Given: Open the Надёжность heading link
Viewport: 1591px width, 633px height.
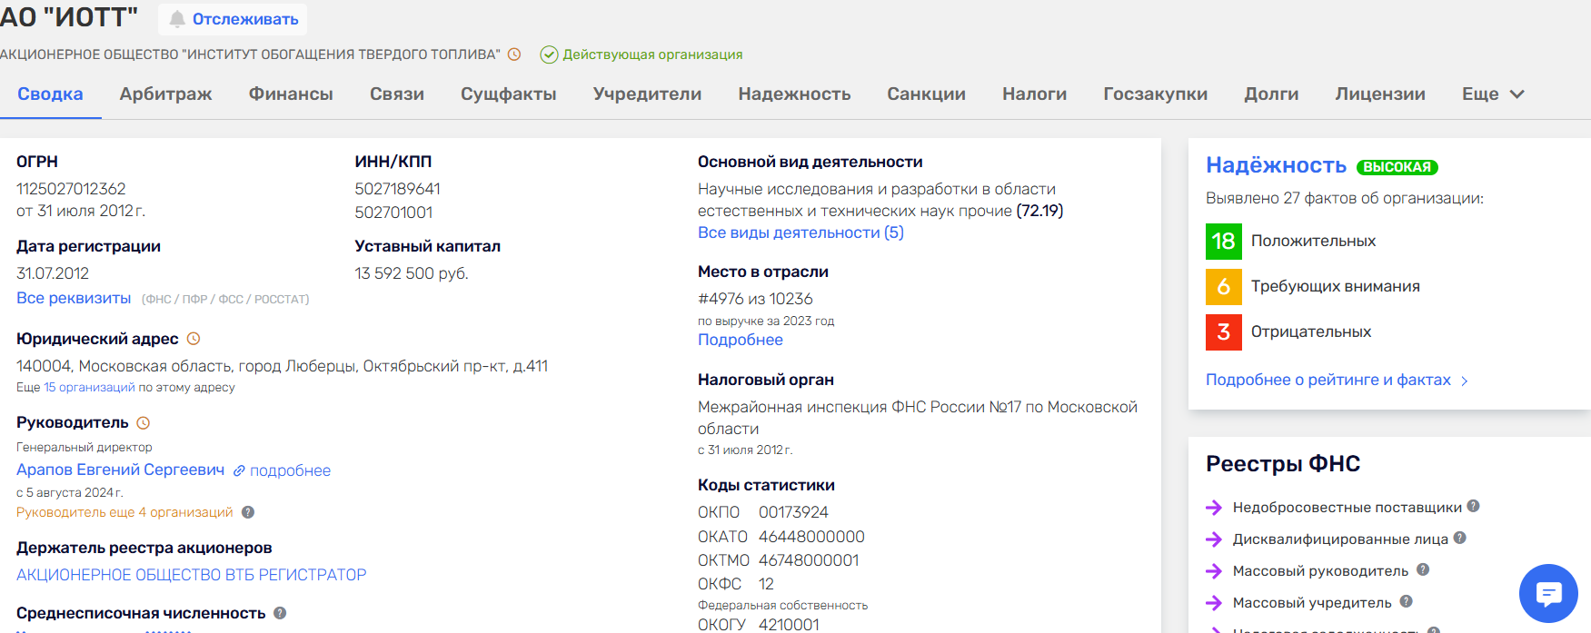Looking at the screenshot, I should click(x=1277, y=165).
